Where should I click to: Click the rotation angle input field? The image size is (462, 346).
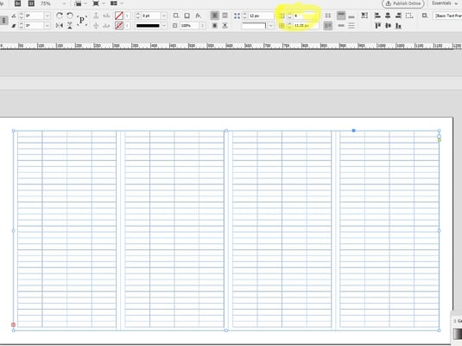(35, 16)
